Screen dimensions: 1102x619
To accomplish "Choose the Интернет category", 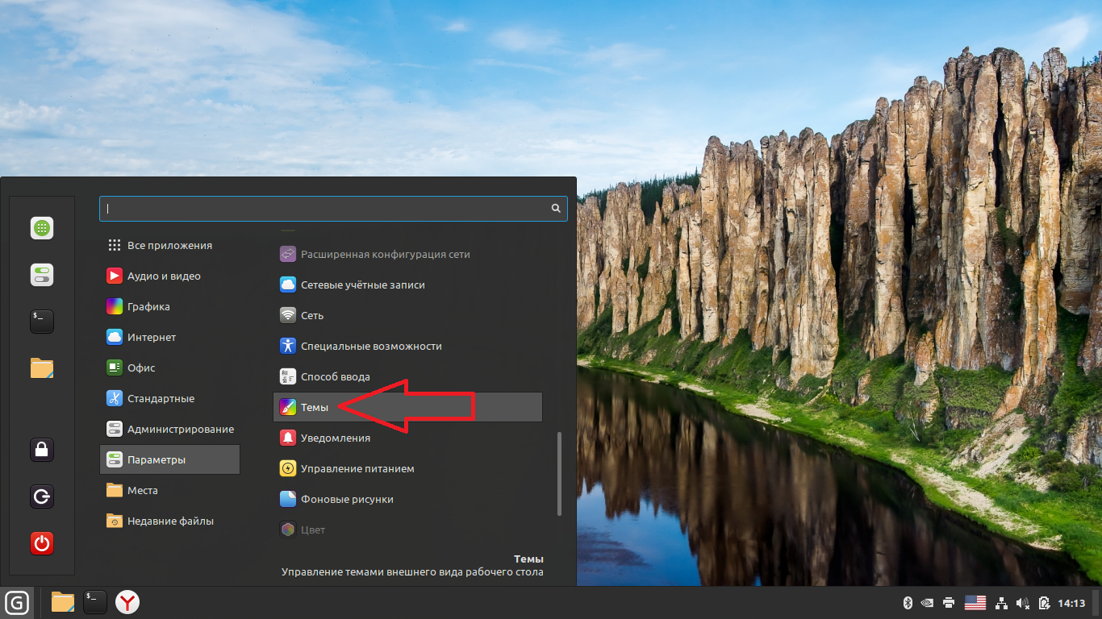I will tap(152, 337).
